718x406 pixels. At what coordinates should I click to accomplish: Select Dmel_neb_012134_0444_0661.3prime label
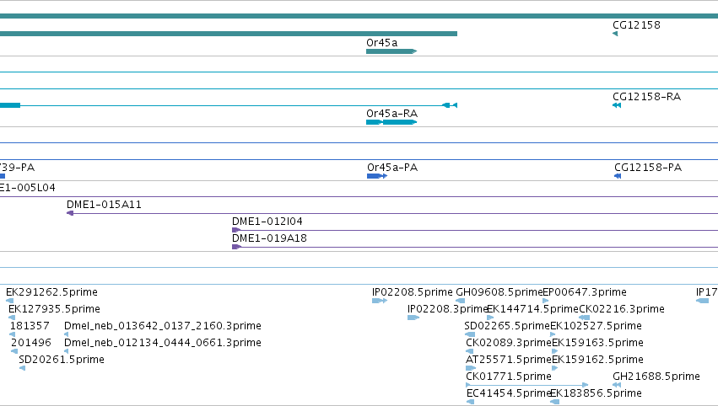[x=163, y=343]
